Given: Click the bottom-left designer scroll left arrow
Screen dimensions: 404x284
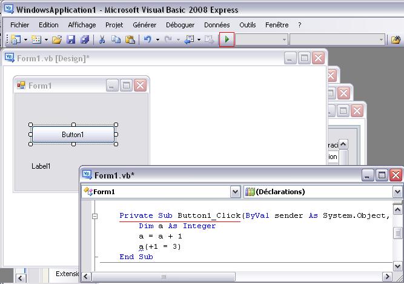Looking at the screenshot, I should click(x=21, y=279).
